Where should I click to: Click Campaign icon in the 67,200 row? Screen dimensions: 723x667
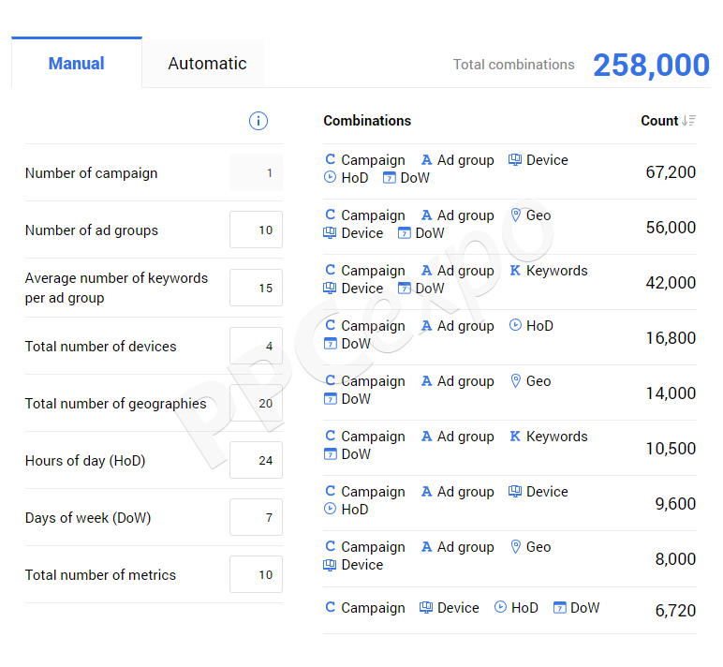331,159
